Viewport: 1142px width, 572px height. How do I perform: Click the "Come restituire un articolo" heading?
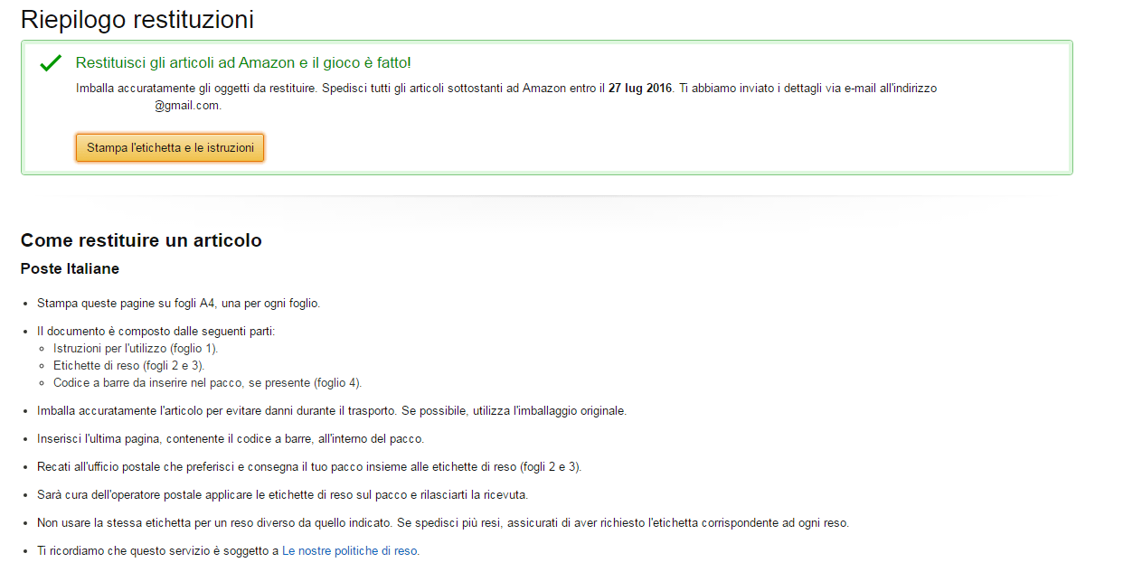tap(141, 240)
